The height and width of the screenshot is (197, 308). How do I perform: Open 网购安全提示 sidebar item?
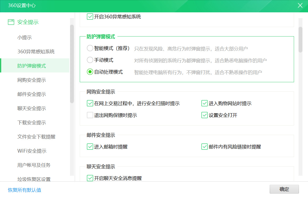pos(32,80)
